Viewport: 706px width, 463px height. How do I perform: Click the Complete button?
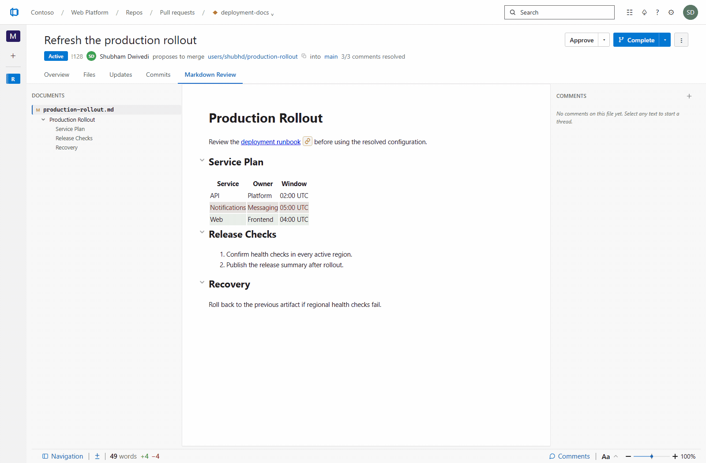tap(636, 40)
